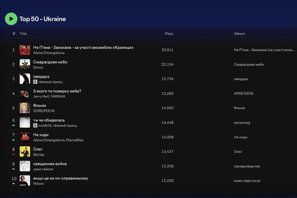Click green up arrow under rank 7

tap(13, 140)
